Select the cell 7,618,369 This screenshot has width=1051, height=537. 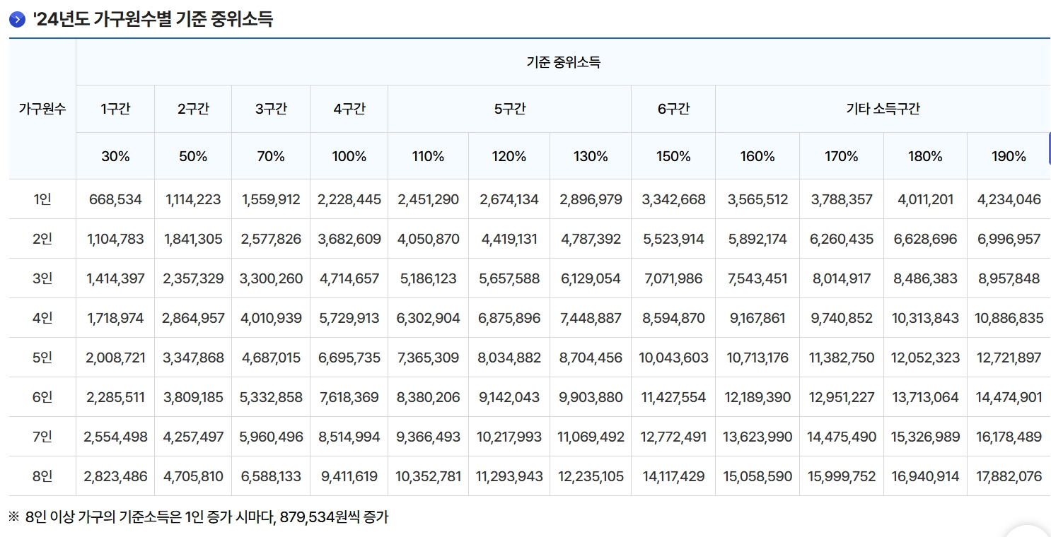point(349,397)
